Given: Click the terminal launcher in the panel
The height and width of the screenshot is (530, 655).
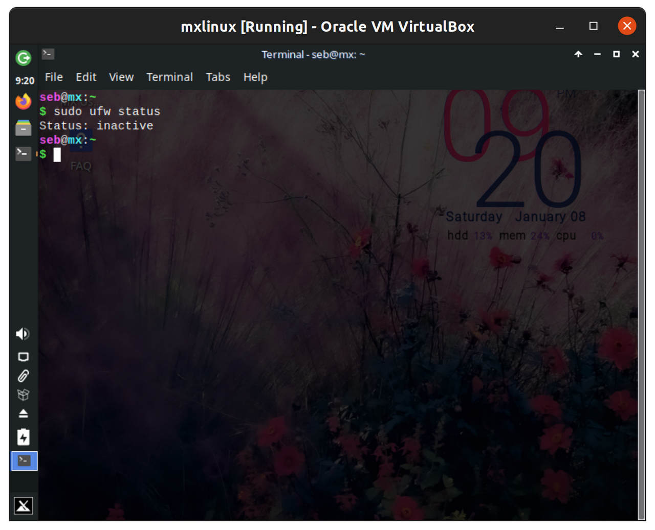Looking at the screenshot, I should pos(24,153).
